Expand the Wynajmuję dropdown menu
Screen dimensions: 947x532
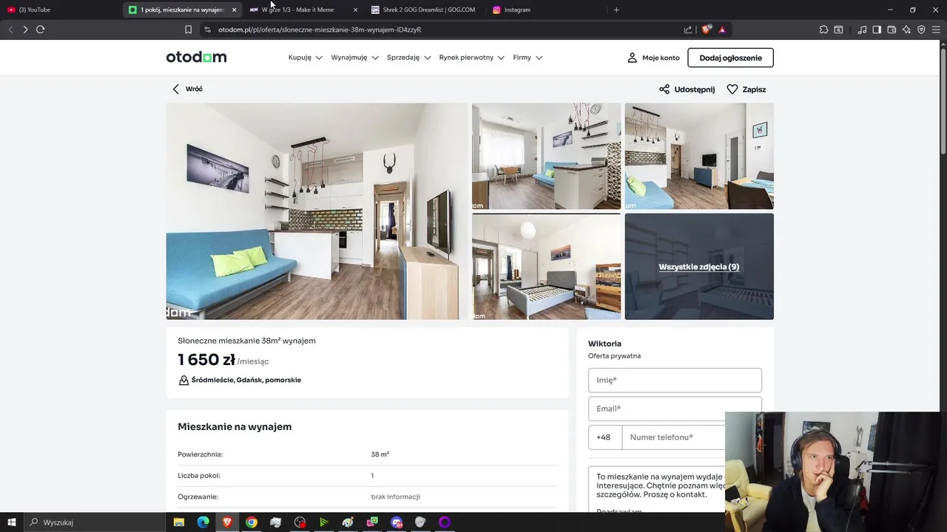(x=355, y=58)
